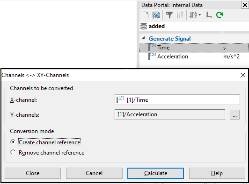The image size is (249, 184).
Task: Click the database icon next to added
Action: click(x=144, y=26)
